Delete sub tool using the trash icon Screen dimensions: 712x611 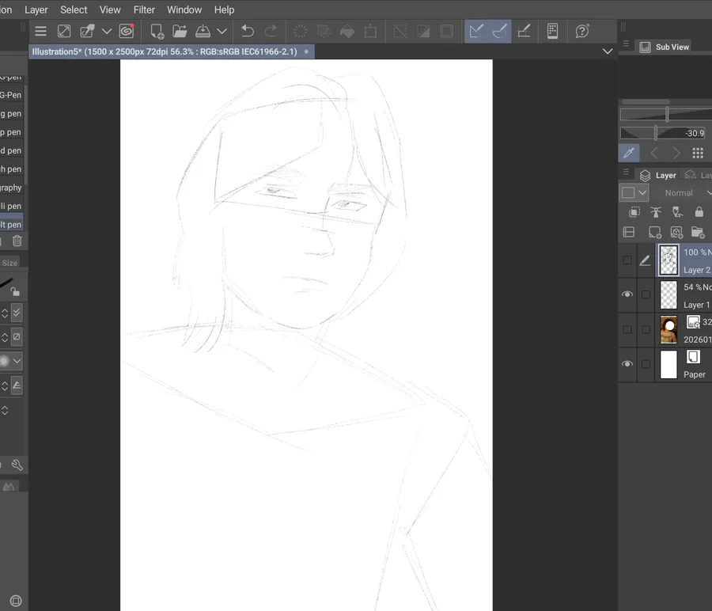point(17,241)
